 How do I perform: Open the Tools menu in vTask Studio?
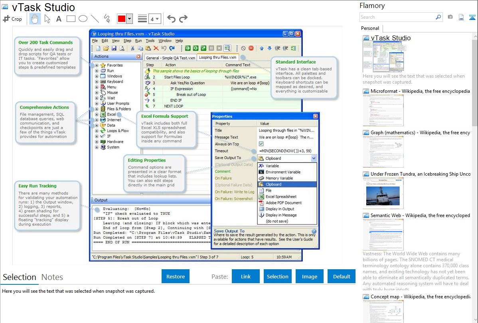[x=150, y=41]
